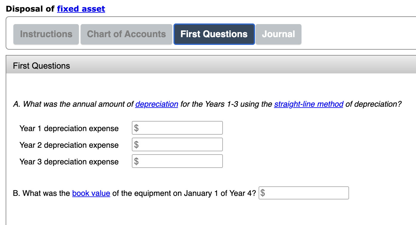The height and width of the screenshot is (225, 416).
Task: Click the Year 1 depreciation expense input field
Action: click(177, 128)
